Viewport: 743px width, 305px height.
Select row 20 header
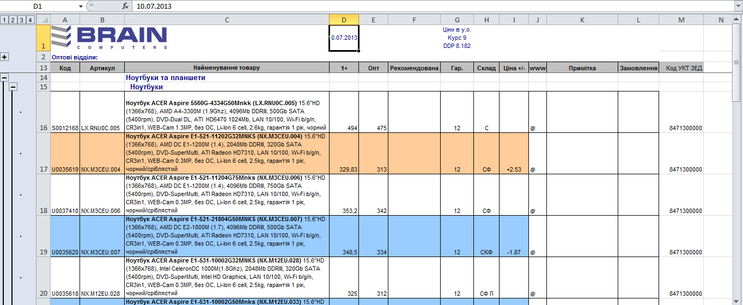click(x=44, y=278)
